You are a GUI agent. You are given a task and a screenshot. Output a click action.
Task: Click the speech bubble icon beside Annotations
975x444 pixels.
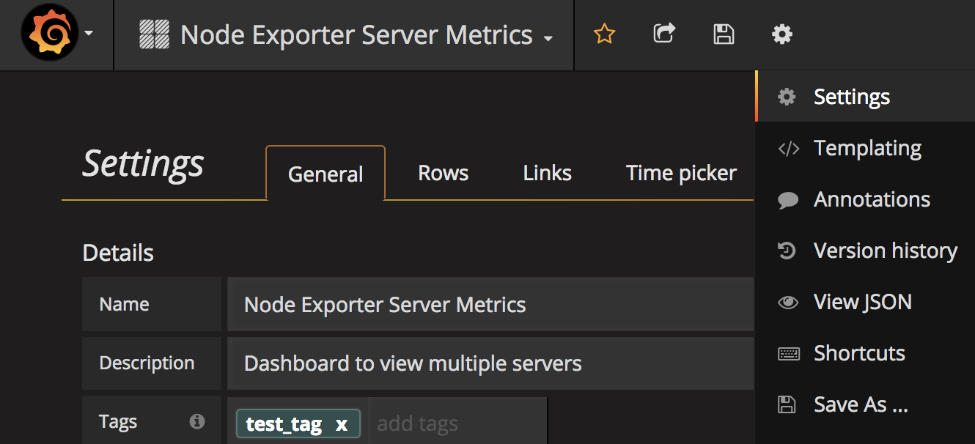(x=787, y=200)
